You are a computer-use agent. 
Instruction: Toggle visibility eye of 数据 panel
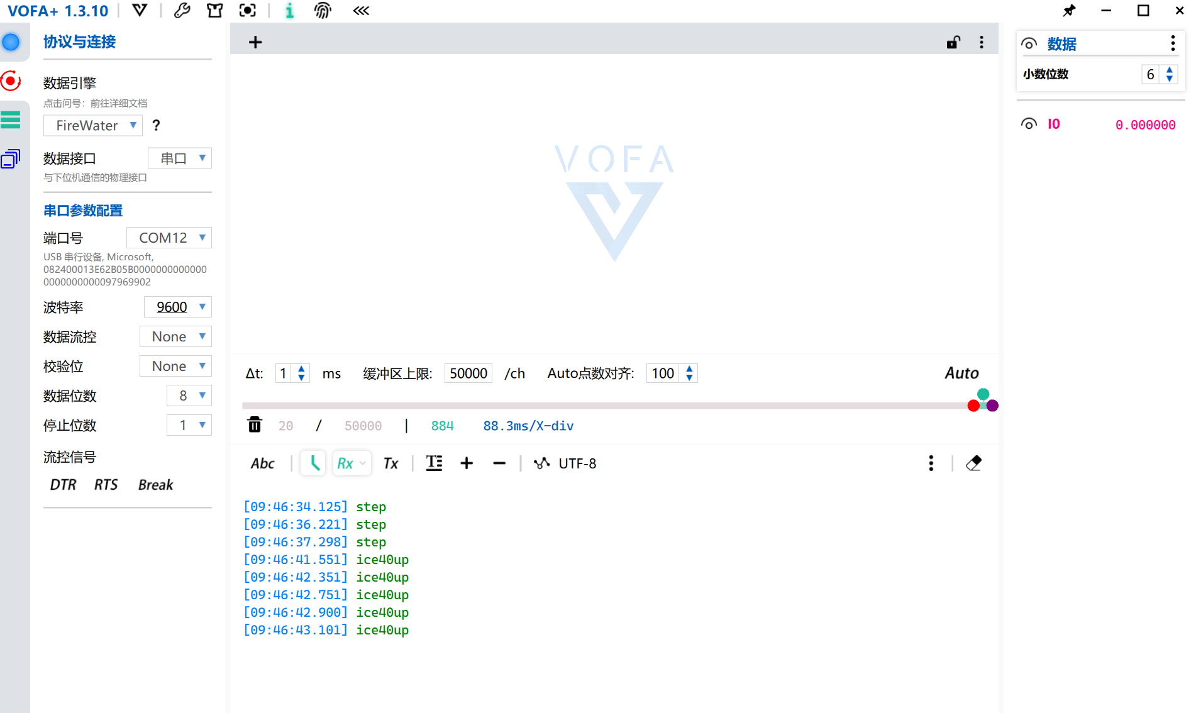pyautogui.click(x=1029, y=43)
